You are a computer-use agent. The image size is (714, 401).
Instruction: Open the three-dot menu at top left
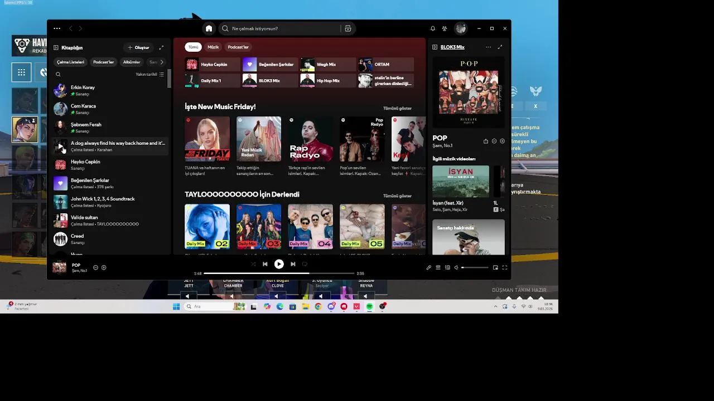(57, 28)
